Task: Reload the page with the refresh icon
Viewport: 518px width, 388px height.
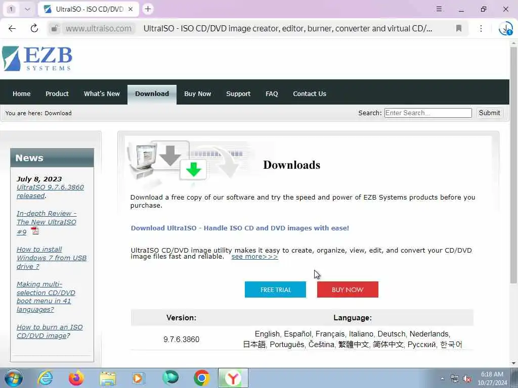Action: tap(34, 28)
